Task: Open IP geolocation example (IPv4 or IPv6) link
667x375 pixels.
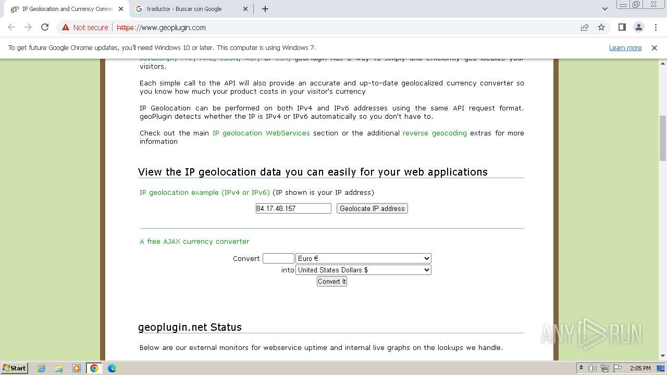Action: (205, 193)
